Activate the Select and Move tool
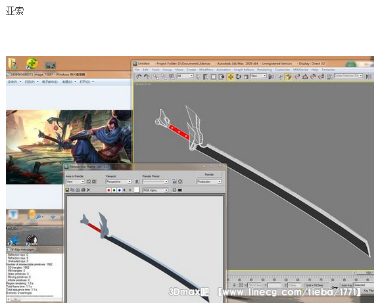The height and width of the screenshot is (303, 380). click(x=231, y=77)
